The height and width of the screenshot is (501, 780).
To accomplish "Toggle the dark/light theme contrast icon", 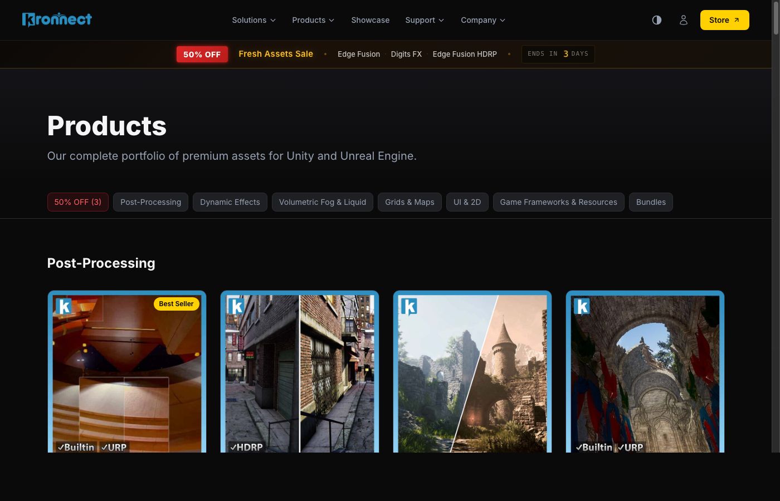I will tap(656, 20).
